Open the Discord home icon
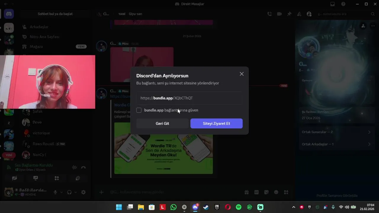Image resolution: width=379 pixels, height=213 pixels. click(9, 14)
